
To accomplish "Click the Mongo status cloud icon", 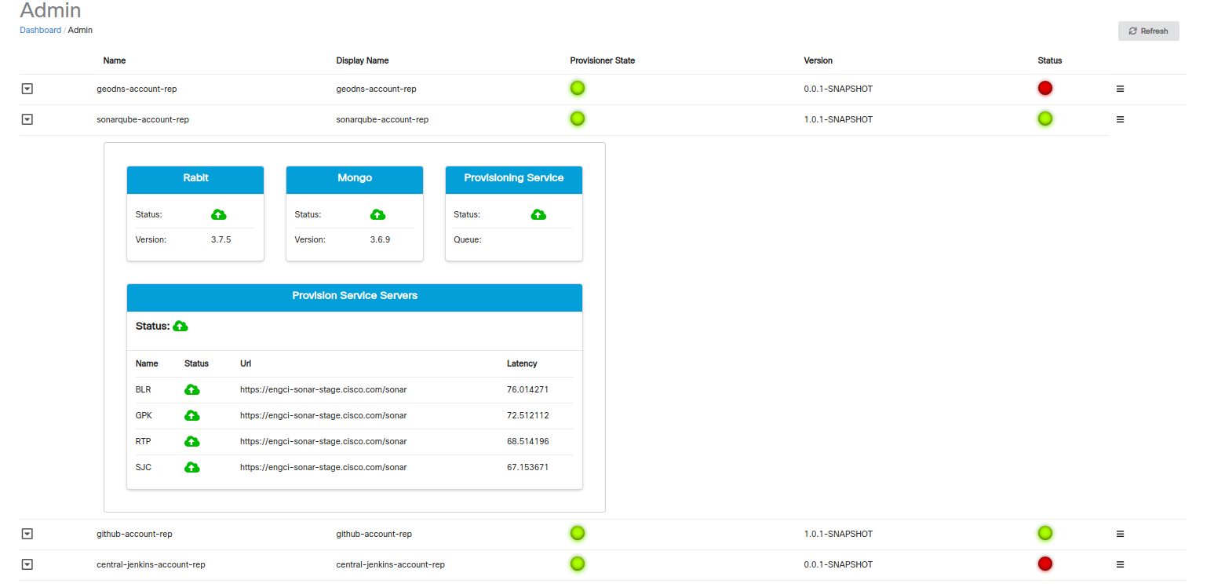I will tap(377, 214).
